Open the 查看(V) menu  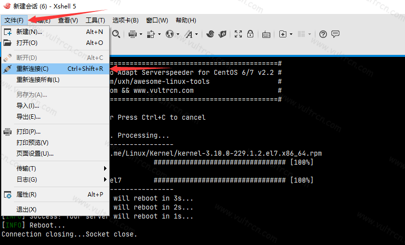tap(68, 20)
